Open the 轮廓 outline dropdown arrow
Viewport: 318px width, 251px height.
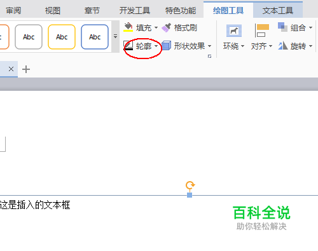(x=156, y=46)
